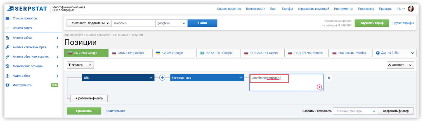
Task: Select KZ 551.2K Google tab
Action: 218,53
